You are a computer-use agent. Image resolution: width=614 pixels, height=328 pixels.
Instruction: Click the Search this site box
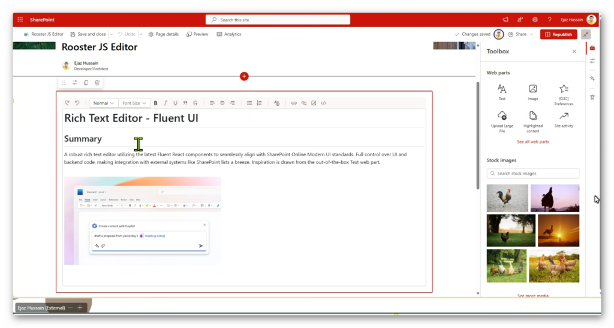click(278, 20)
